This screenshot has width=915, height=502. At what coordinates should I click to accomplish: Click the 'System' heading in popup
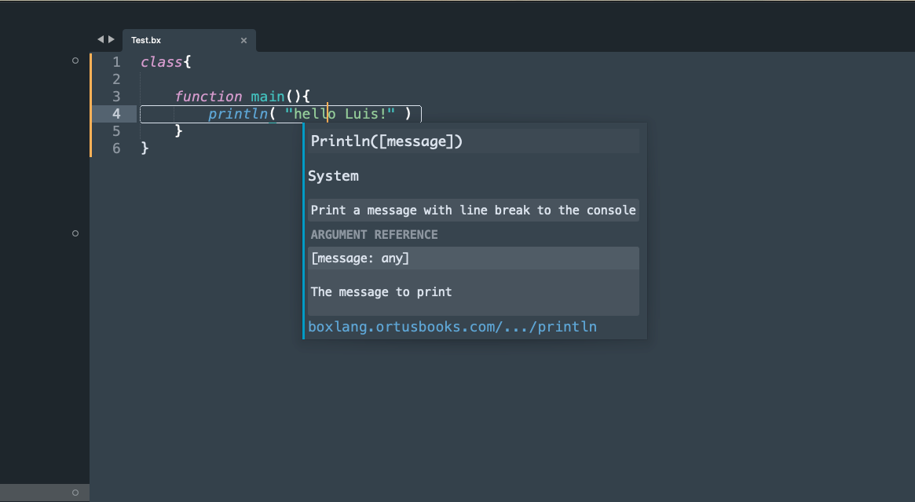[x=333, y=176]
